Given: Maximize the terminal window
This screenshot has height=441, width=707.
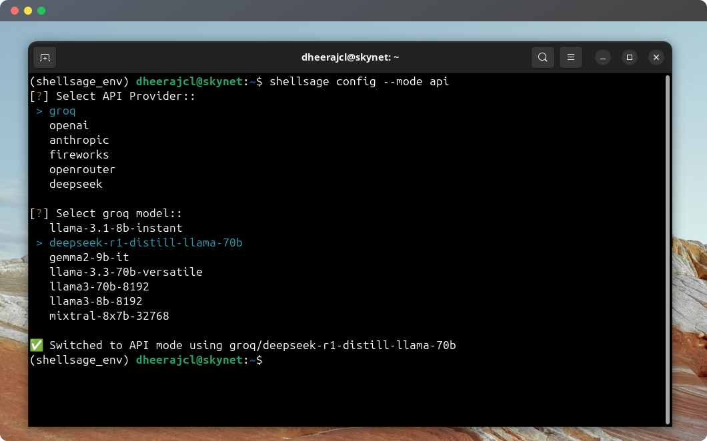Looking at the screenshot, I should 630,57.
